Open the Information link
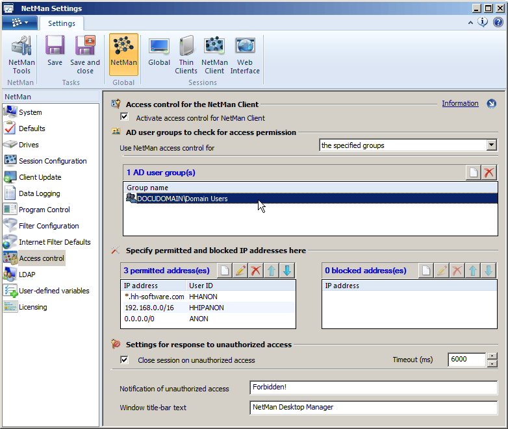 (460, 103)
